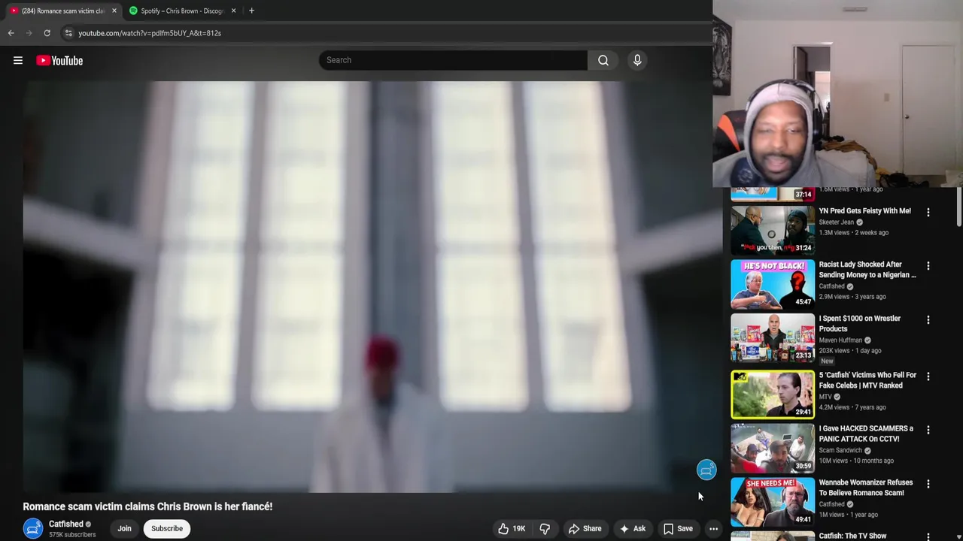Open thumbnail for YN Pred Gets Feisty With Me
Image resolution: width=963 pixels, height=541 pixels.
(x=773, y=230)
